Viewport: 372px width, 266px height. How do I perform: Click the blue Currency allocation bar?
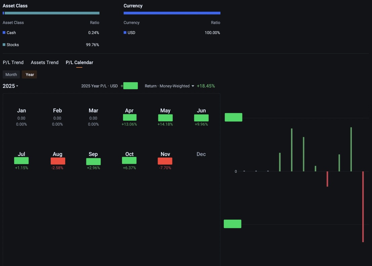click(172, 13)
